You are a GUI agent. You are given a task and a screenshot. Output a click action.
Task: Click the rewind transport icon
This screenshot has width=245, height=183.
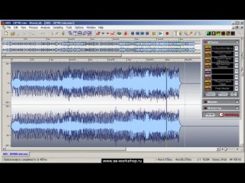point(138,34)
